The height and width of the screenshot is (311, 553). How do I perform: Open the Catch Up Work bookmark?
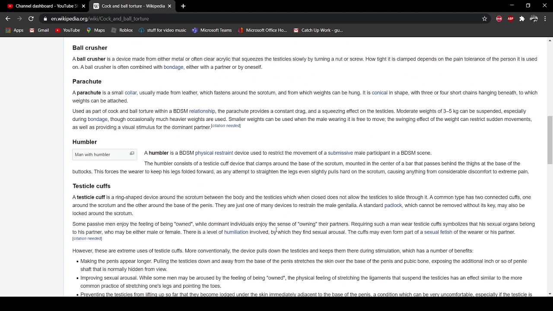(318, 30)
